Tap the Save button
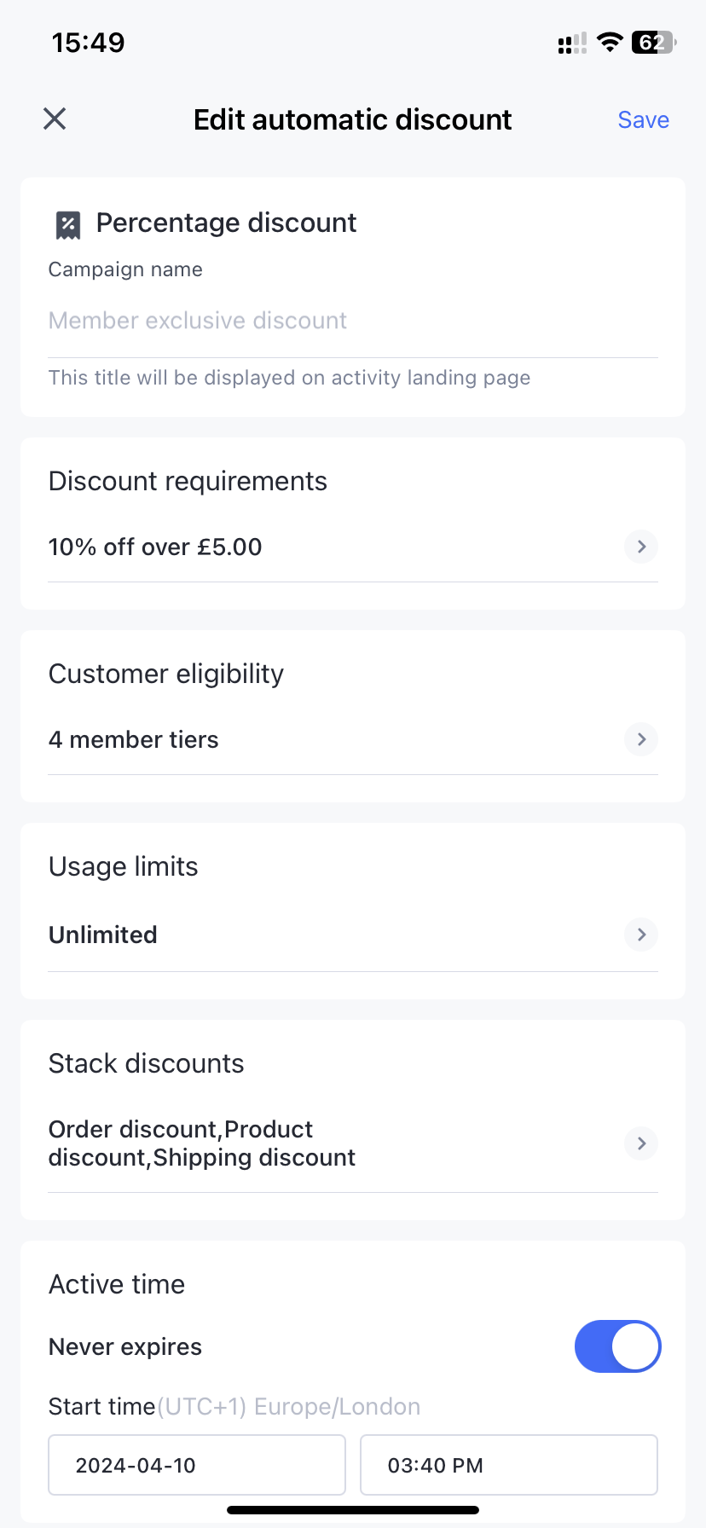This screenshot has width=706, height=1528. pyautogui.click(x=643, y=120)
